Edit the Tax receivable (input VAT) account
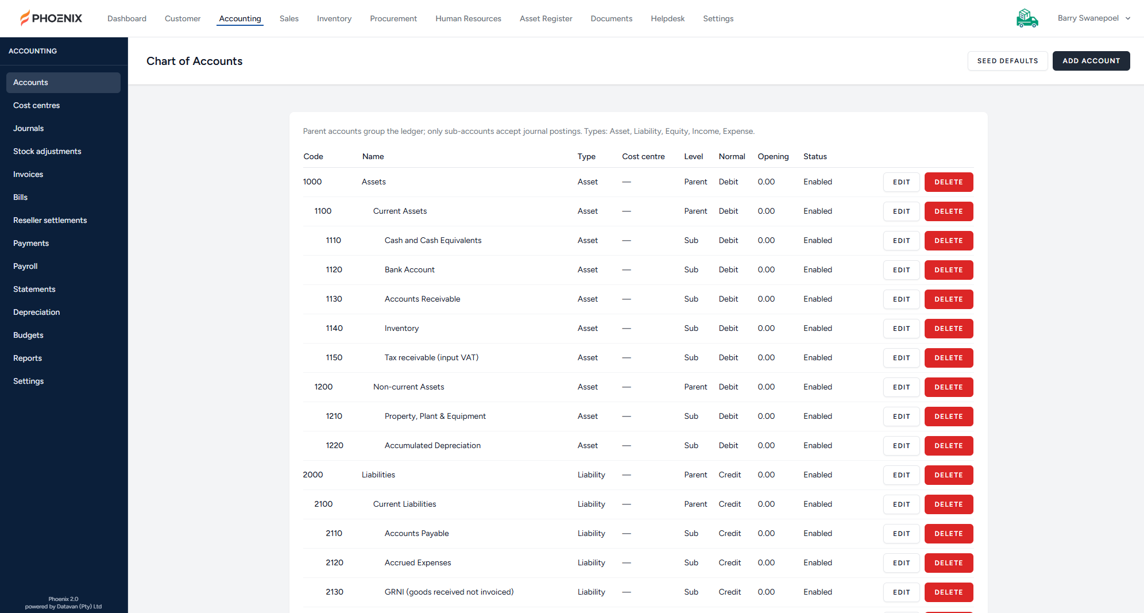 (901, 358)
